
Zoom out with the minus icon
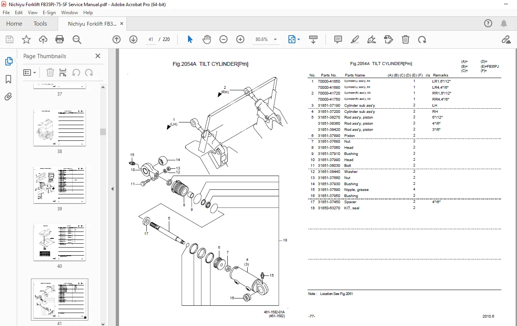coord(224,39)
